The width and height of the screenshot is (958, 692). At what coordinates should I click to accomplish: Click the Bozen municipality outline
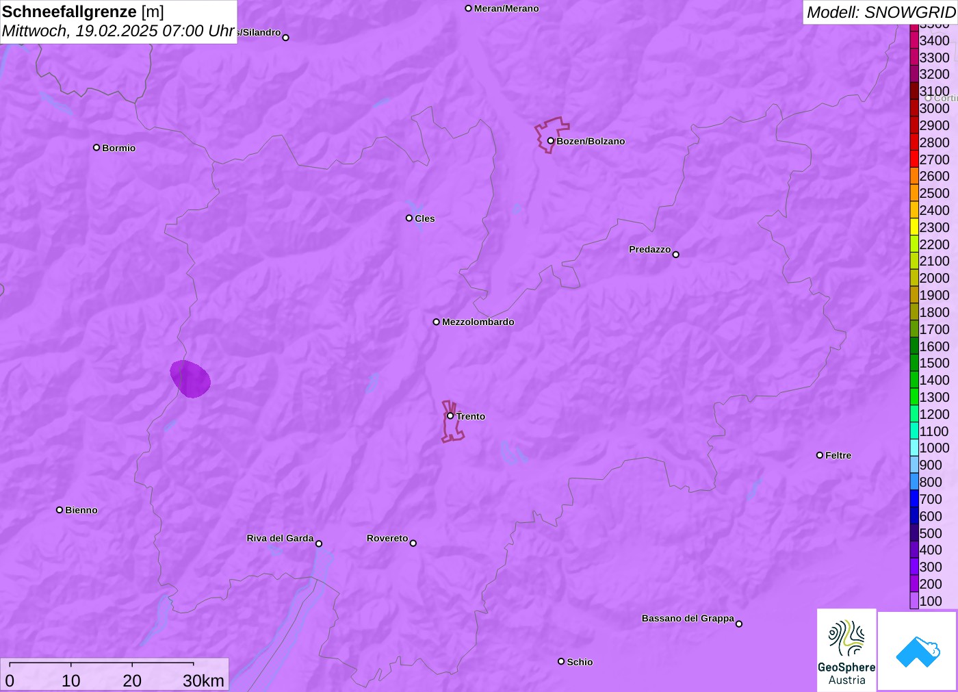click(x=552, y=135)
